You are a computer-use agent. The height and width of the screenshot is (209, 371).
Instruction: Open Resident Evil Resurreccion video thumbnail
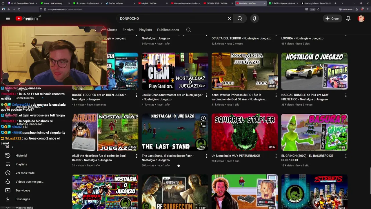coord(175,192)
